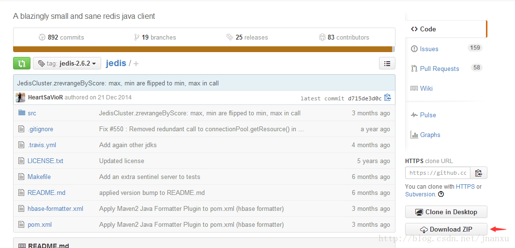Open the Wiki tab
The image size is (515, 248).
click(426, 88)
